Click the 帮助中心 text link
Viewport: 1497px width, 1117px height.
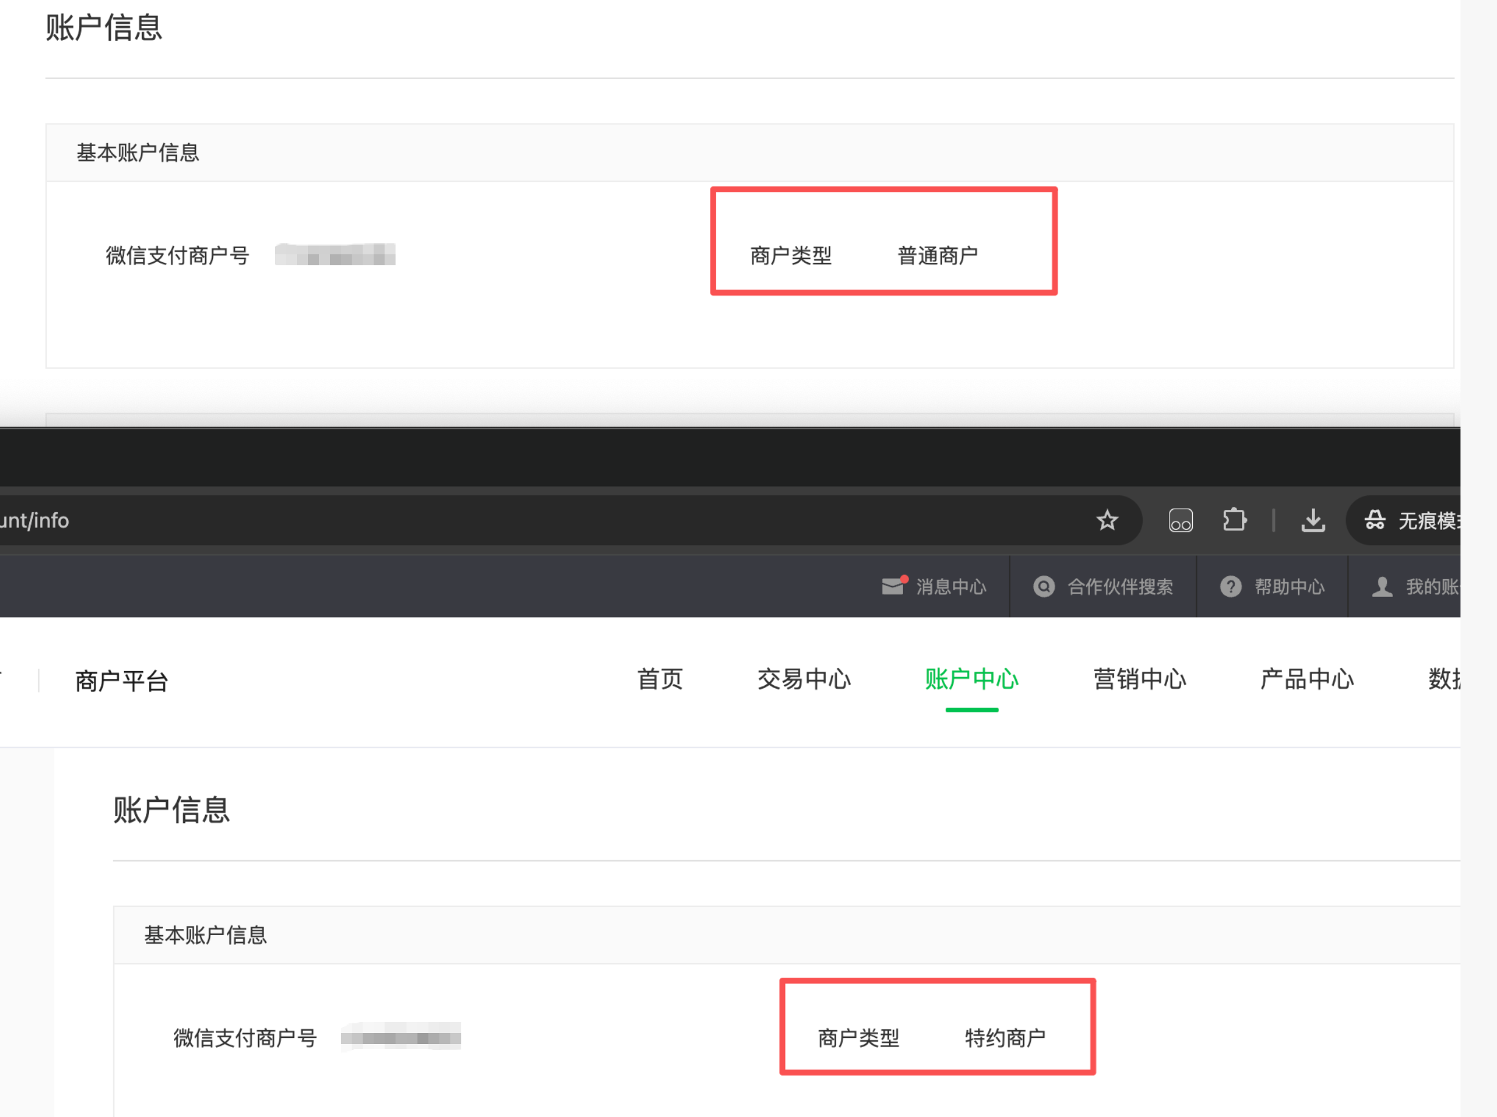[x=1289, y=586]
